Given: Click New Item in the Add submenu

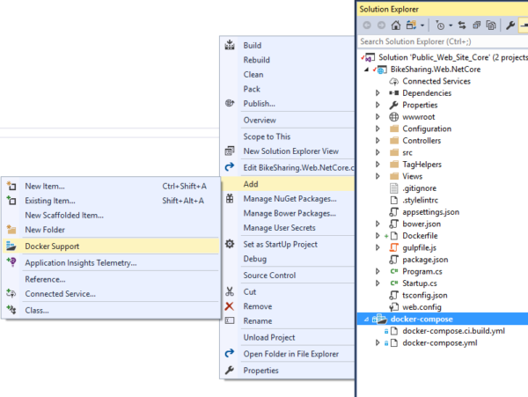Looking at the screenshot, I should point(44,186).
